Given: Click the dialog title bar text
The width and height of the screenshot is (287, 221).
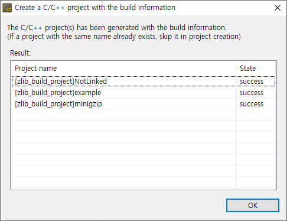Looking at the screenshot, I should (95, 8).
